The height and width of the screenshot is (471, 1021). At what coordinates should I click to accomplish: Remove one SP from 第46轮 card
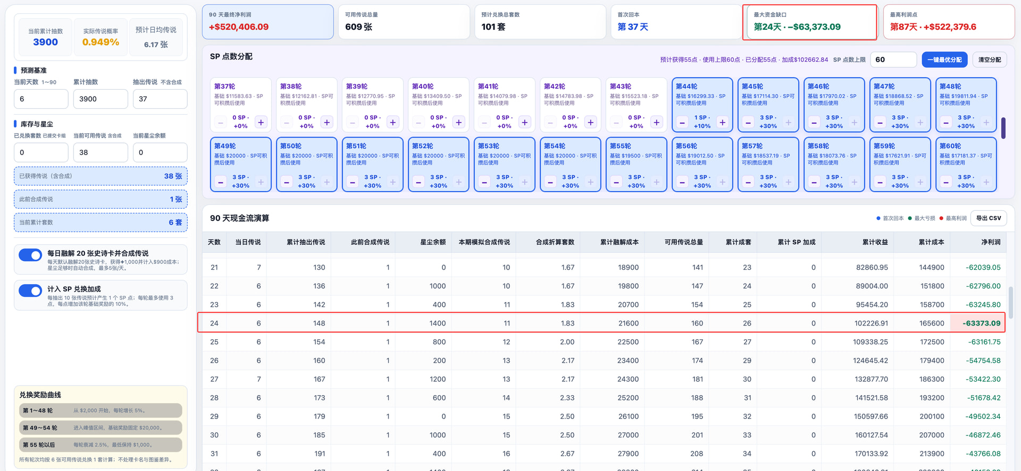click(x=814, y=122)
